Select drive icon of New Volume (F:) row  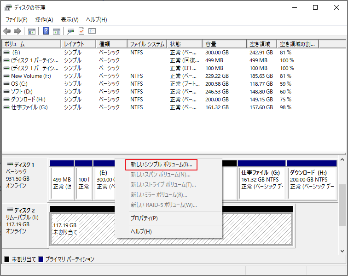pos(6,76)
